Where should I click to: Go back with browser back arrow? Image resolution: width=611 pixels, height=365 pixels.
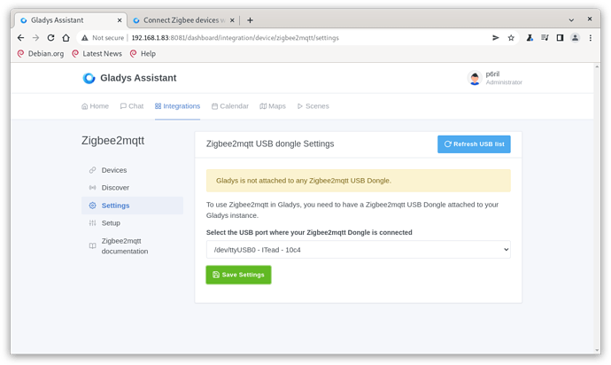tap(20, 38)
